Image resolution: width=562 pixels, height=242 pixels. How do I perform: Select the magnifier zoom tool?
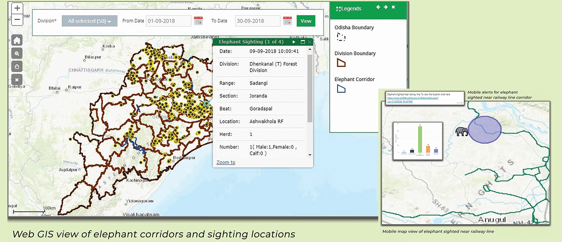tap(17, 53)
